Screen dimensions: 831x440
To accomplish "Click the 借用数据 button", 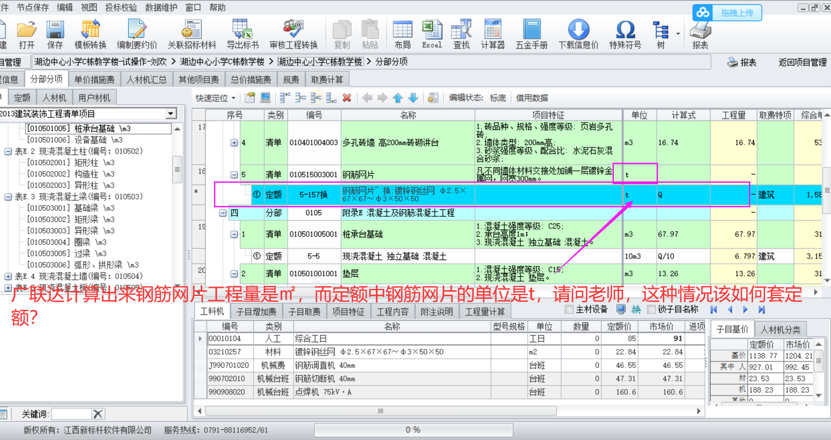I will click(531, 98).
